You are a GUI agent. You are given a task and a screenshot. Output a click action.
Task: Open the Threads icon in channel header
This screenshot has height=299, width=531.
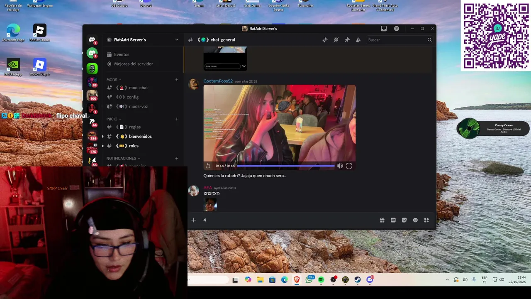(x=325, y=40)
